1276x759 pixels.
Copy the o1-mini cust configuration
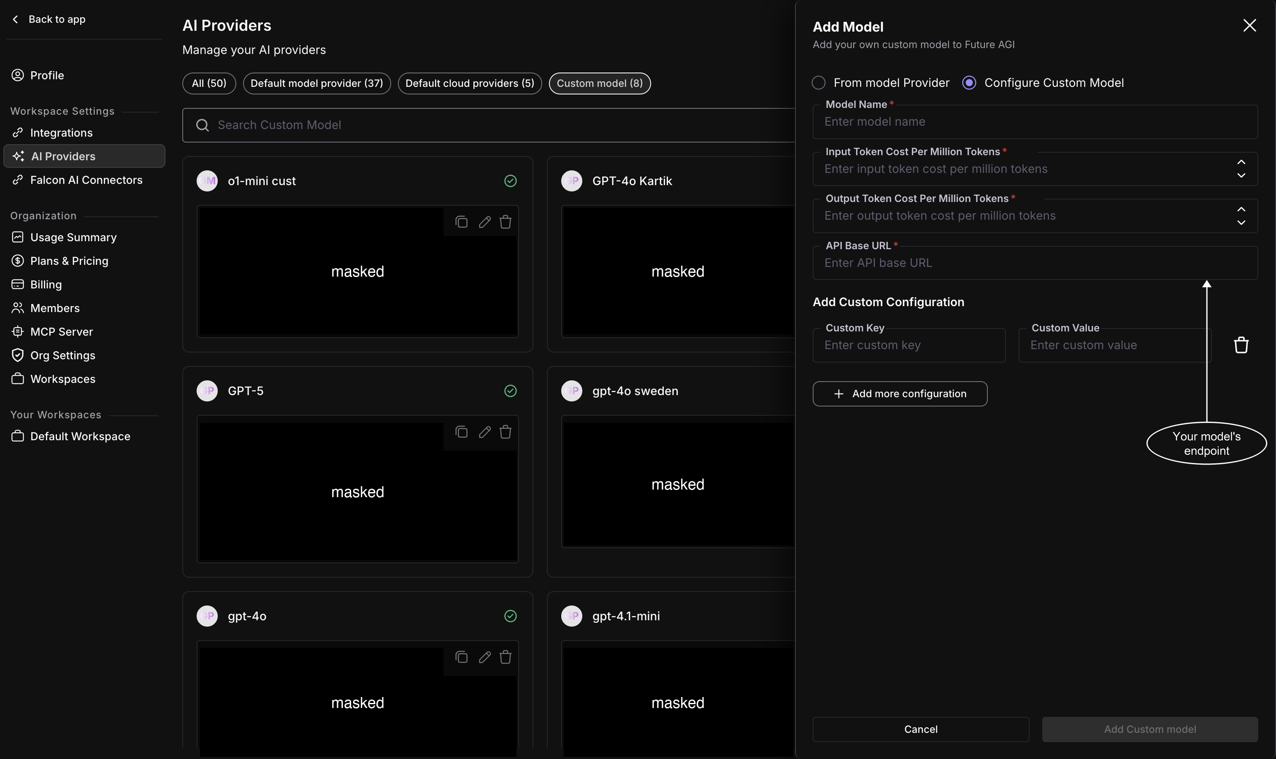point(461,221)
